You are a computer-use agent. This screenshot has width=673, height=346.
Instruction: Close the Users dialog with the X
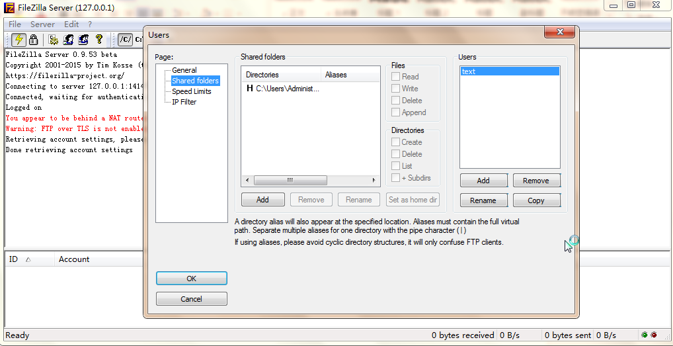coord(559,32)
